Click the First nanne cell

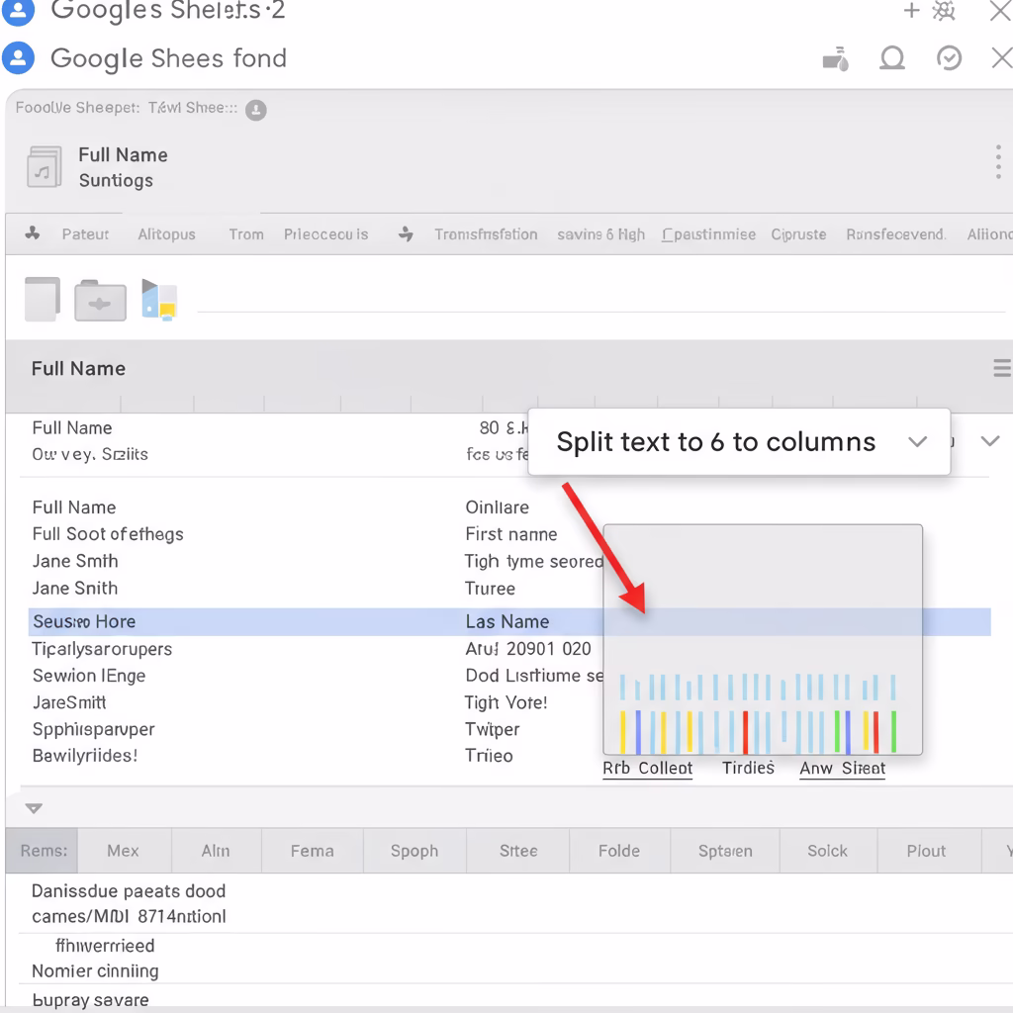(511, 534)
